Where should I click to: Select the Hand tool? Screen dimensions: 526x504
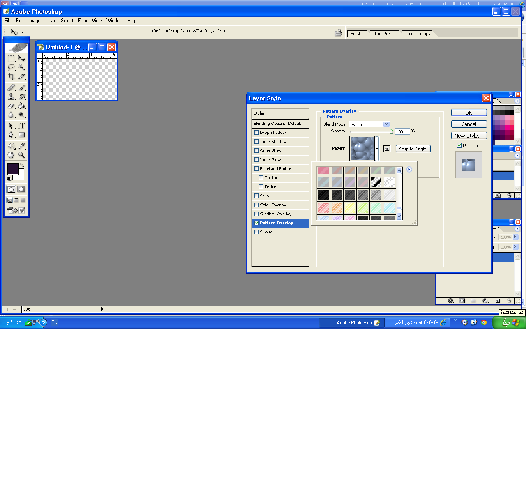(x=11, y=155)
